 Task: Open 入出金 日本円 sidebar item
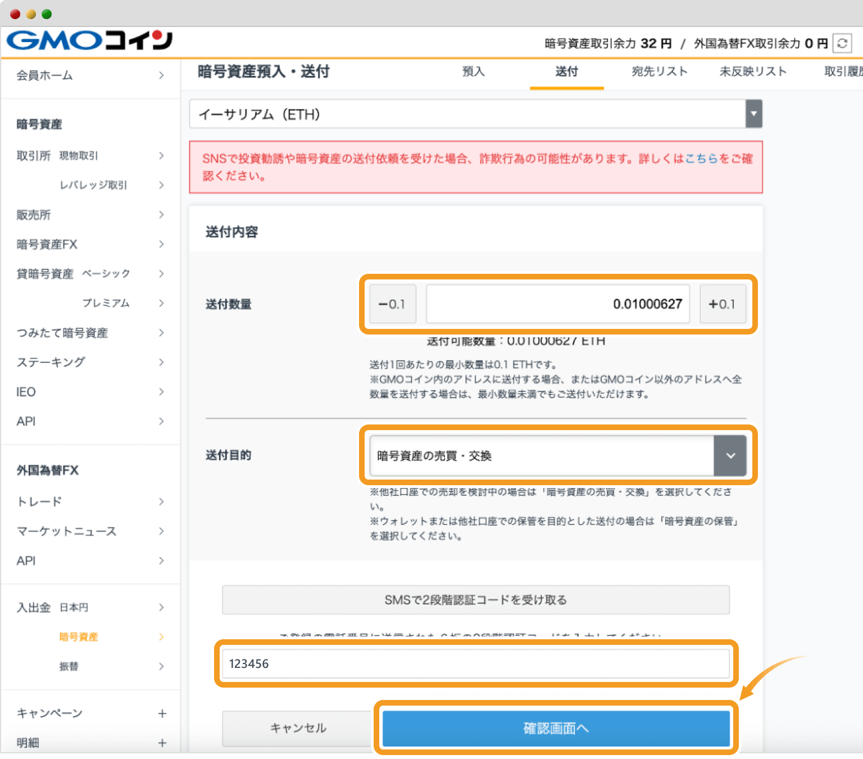pyautogui.click(x=90, y=607)
